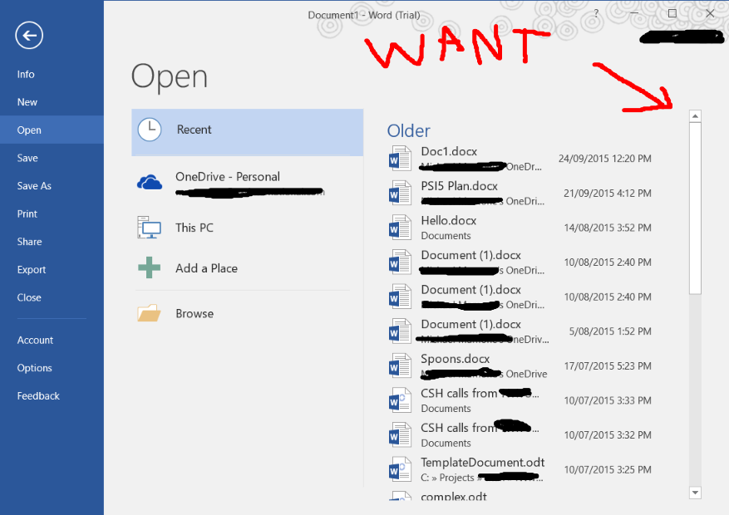This screenshot has height=515, width=729.
Task: Click the Word icon beside Spoons.docx
Action: coord(400,365)
